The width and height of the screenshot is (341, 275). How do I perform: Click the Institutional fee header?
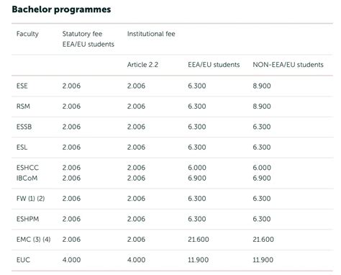point(151,34)
